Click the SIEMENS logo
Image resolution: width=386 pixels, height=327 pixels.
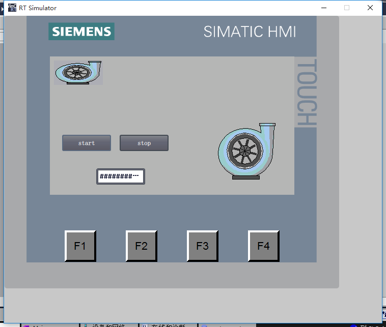click(81, 32)
